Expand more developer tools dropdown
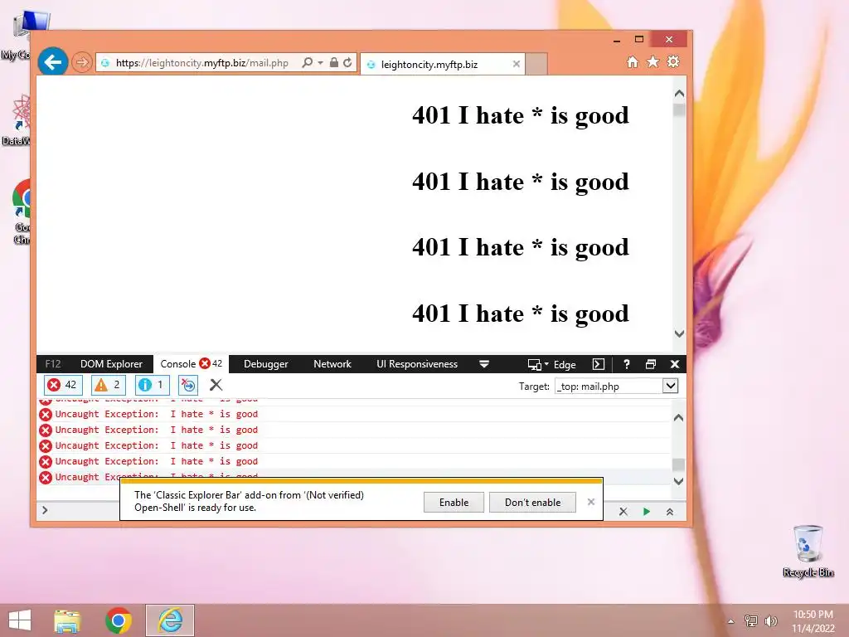This screenshot has width=849, height=637. [484, 365]
